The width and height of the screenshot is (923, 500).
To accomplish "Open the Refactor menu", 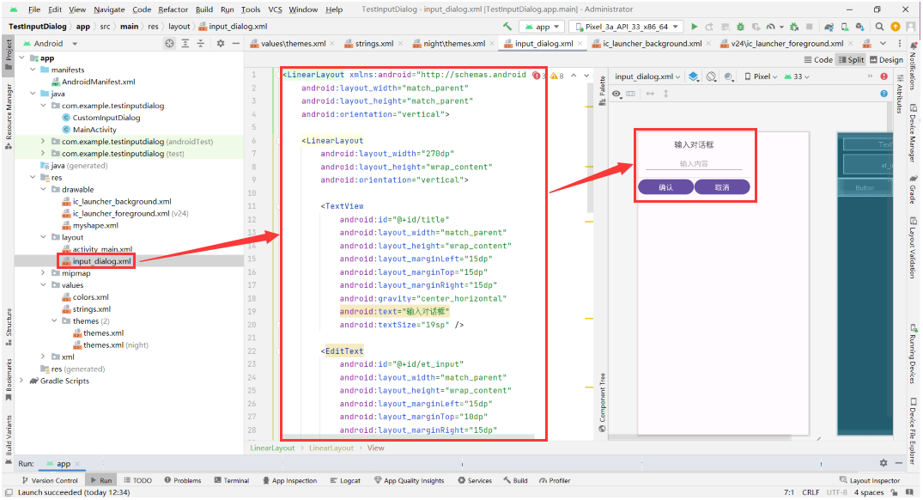I will click(173, 9).
